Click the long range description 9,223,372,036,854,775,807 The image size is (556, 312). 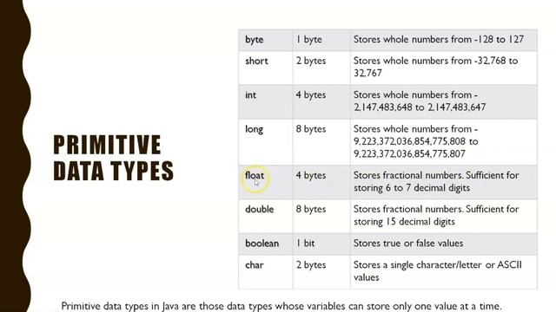pyautogui.click(x=416, y=141)
